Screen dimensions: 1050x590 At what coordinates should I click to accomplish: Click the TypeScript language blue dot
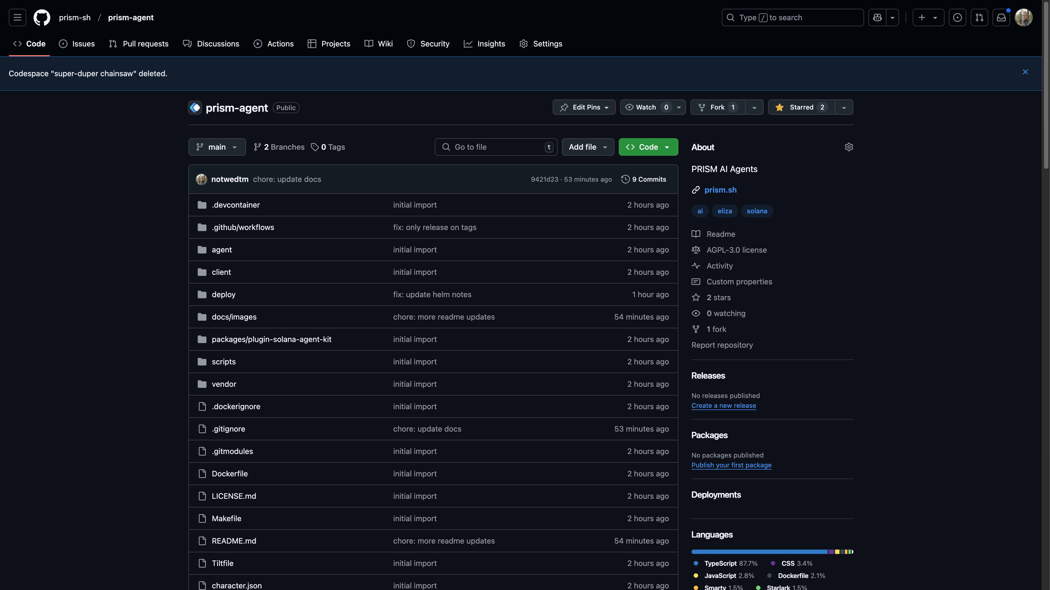tap(696, 564)
